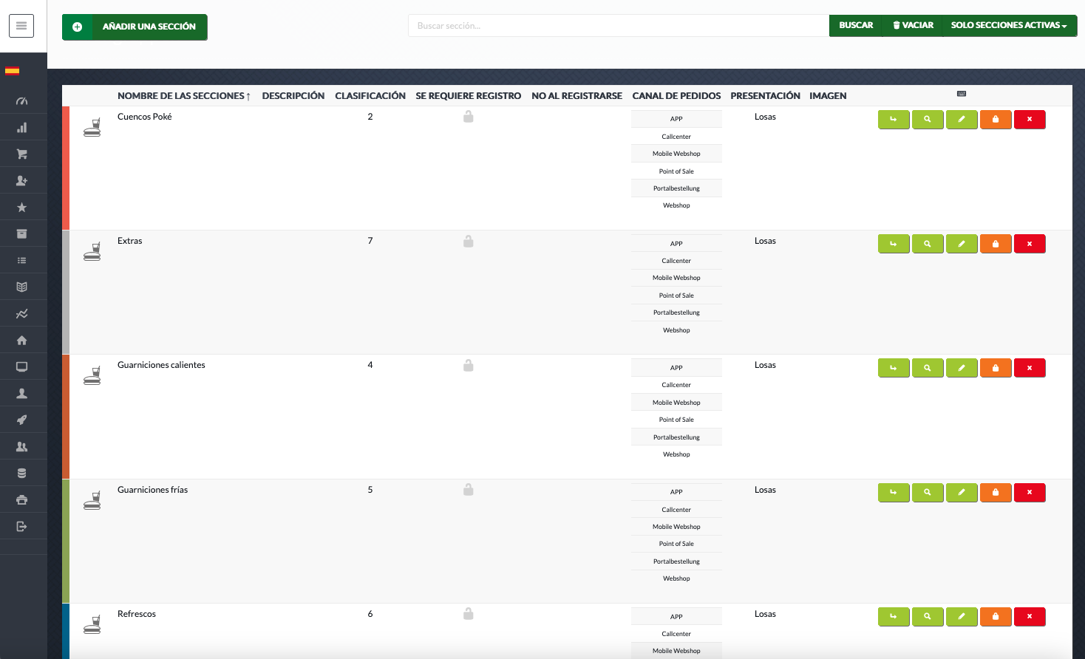Screen dimensions: 1085x659
Task: Sort by Canal de Pedidos column header
Action: pyautogui.click(x=676, y=96)
